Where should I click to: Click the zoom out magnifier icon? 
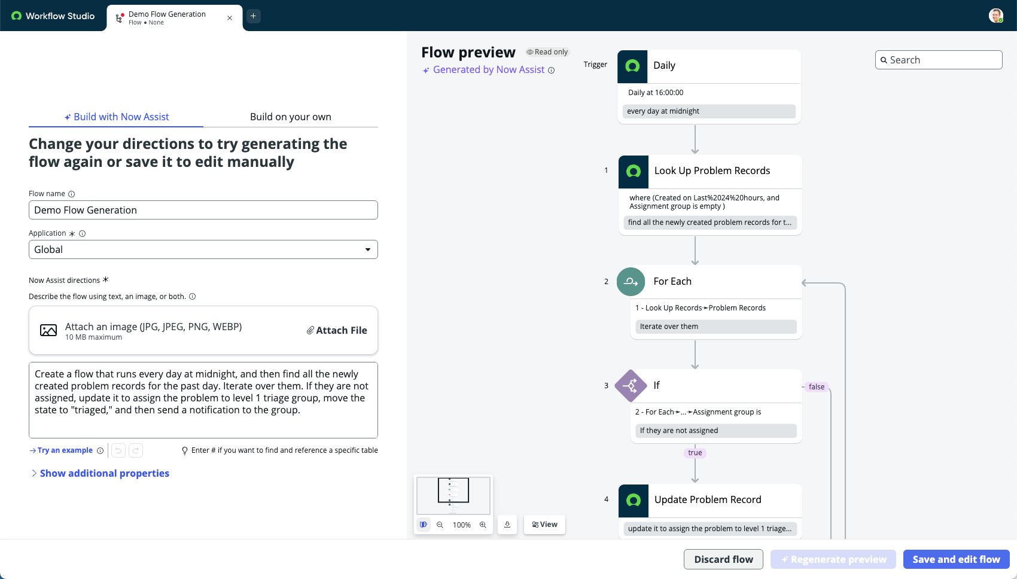tap(440, 525)
